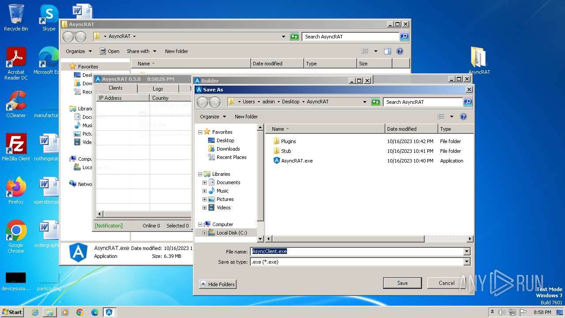
Task: Open Save as type dropdown
Action: 467,262
